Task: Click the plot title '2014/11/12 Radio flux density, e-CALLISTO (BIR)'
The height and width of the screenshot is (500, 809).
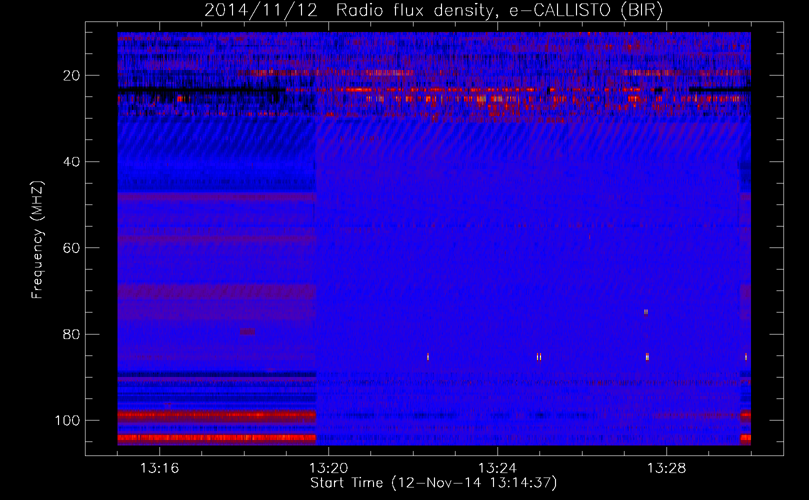Action: click(x=433, y=10)
